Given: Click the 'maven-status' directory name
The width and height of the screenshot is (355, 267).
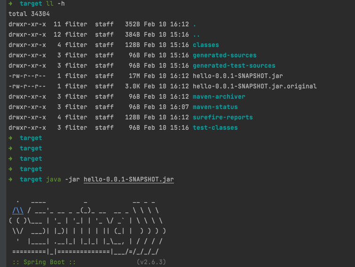Looking at the screenshot, I should pyautogui.click(x=215, y=107).
